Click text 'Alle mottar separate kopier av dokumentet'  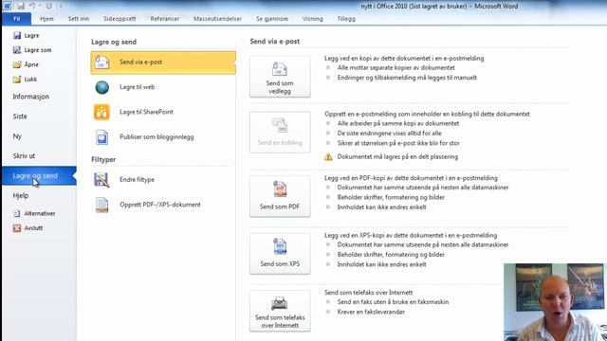pyautogui.click(x=396, y=67)
